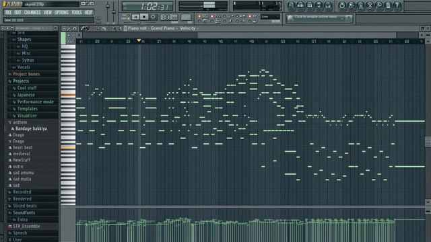The height and width of the screenshot is (242, 431).
Task: Open the HELP menu
Action: click(x=88, y=12)
